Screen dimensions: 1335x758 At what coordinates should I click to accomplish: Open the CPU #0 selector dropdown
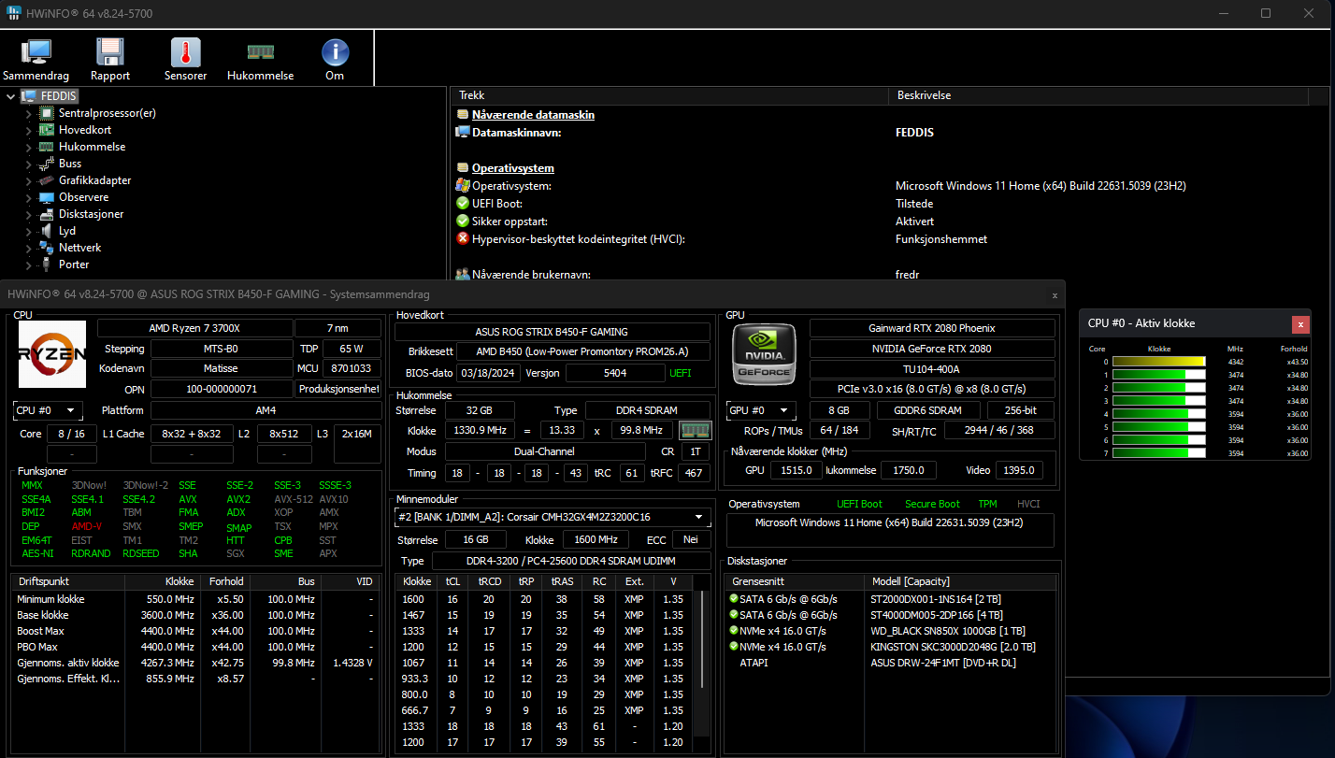[x=49, y=410]
